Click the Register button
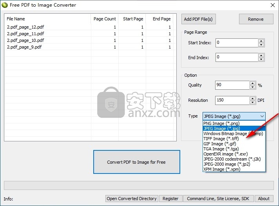The image size is (279, 206). [x=170, y=199]
